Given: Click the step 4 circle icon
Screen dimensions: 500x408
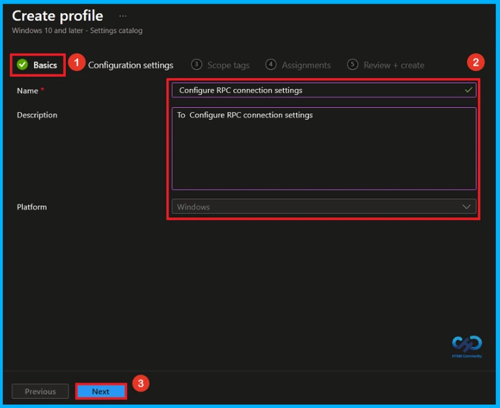Looking at the screenshot, I should [x=271, y=65].
